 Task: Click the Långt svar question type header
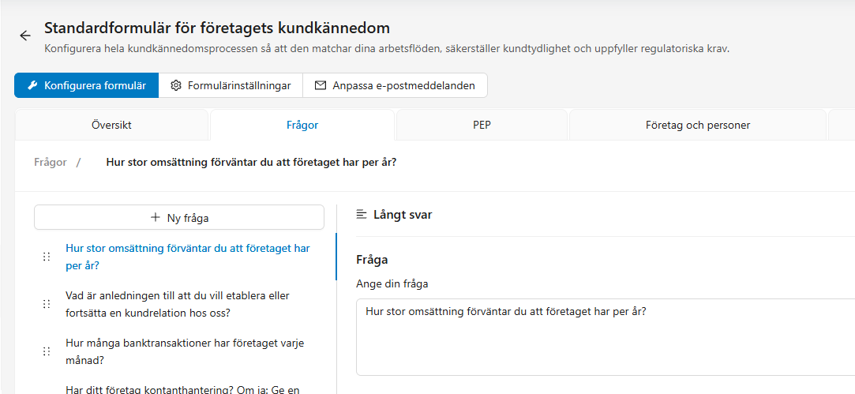coord(403,215)
